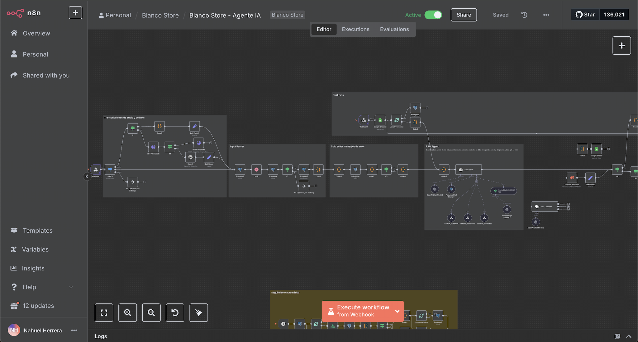
Task: Click the add node plus button on canvas
Action: coord(621,46)
